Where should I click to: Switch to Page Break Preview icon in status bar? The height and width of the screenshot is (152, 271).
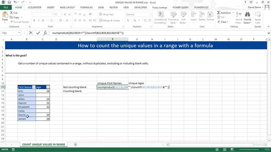tap(232, 149)
